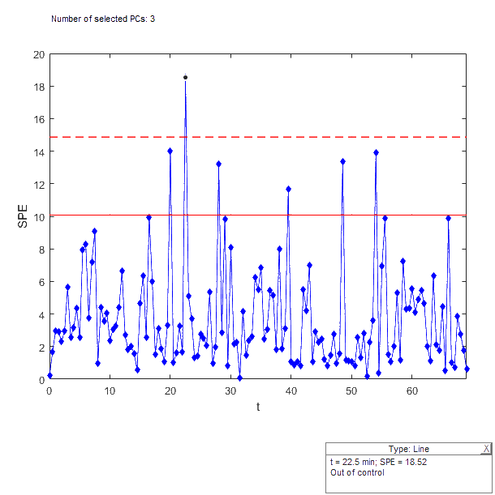This screenshot has width=495, height=495.
Task: Click the red dashed control limit line
Action: click(x=325, y=137)
